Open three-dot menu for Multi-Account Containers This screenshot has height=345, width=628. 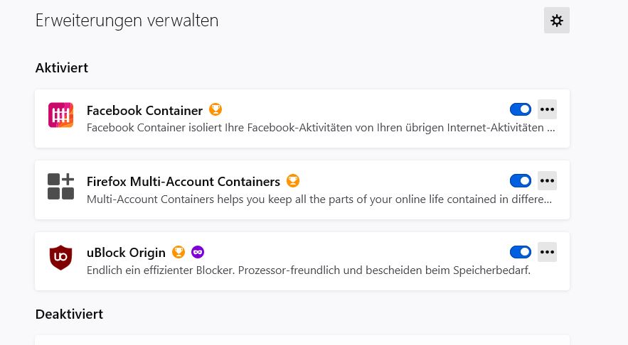[547, 180]
